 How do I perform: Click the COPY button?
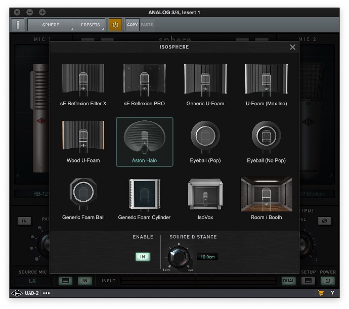tap(132, 25)
